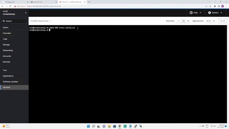
Task: Go to the Services page
Action: click(6, 62)
